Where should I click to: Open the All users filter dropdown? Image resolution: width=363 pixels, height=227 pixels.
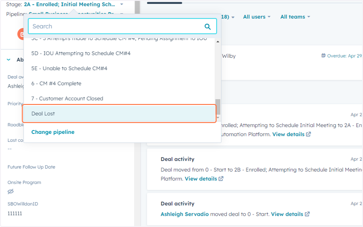pyautogui.click(x=257, y=17)
